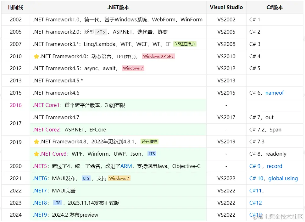Image resolution: width=305 pixels, height=222 pixels.
Task: Click the 2017 timeline cell
Action: (16, 123)
